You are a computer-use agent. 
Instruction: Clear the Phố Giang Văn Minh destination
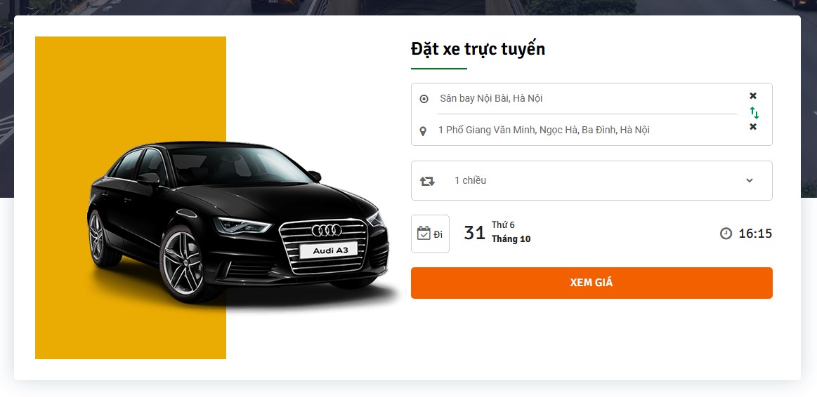pyautogui.click(x=753, y=127)
